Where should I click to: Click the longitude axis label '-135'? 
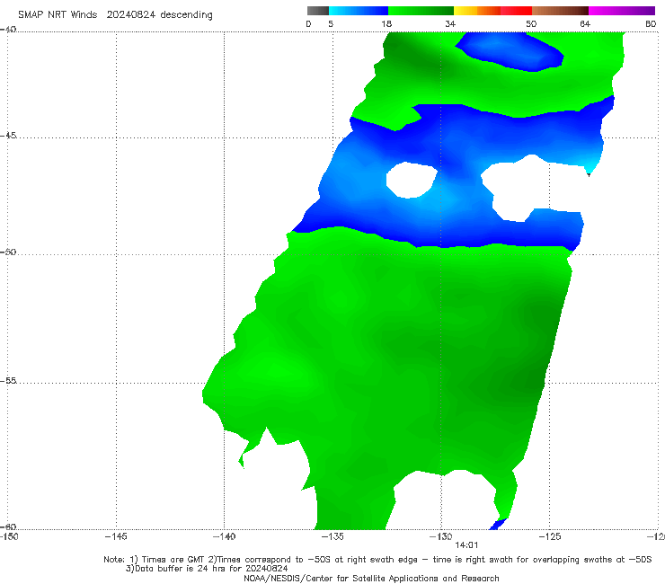point(332,536)
